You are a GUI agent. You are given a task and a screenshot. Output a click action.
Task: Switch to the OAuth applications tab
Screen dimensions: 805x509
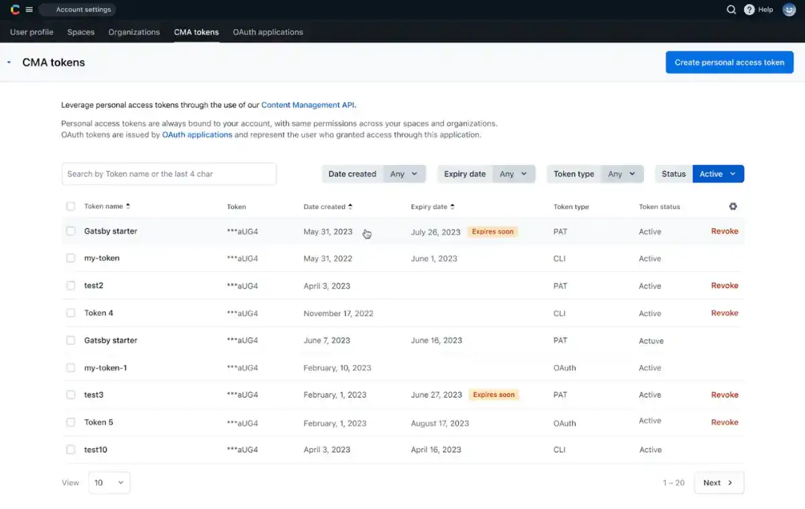268,32
